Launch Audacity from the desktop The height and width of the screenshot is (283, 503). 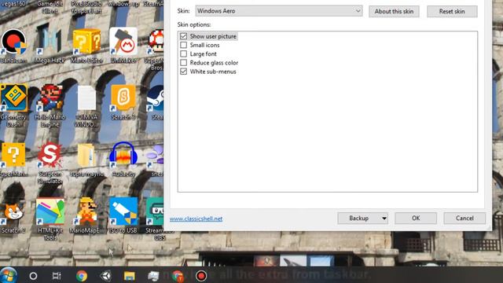pyautogui.click(x=123, y=155)
